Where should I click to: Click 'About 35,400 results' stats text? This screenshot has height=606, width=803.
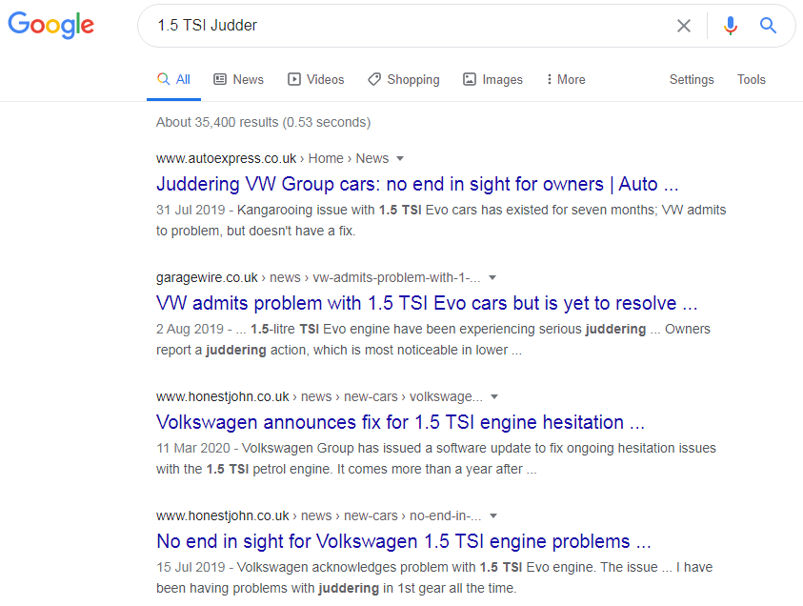(263, 122)
